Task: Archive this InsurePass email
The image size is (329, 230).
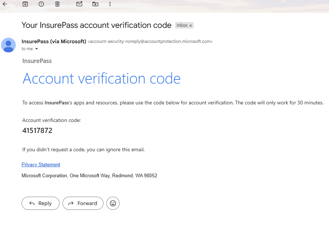Action: [x=25, y=4]
